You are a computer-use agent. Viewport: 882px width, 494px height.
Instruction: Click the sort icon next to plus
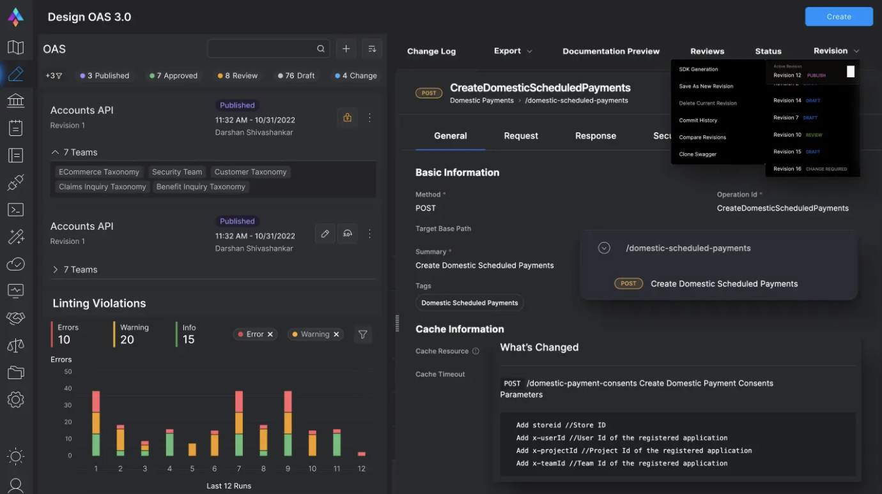371,49
